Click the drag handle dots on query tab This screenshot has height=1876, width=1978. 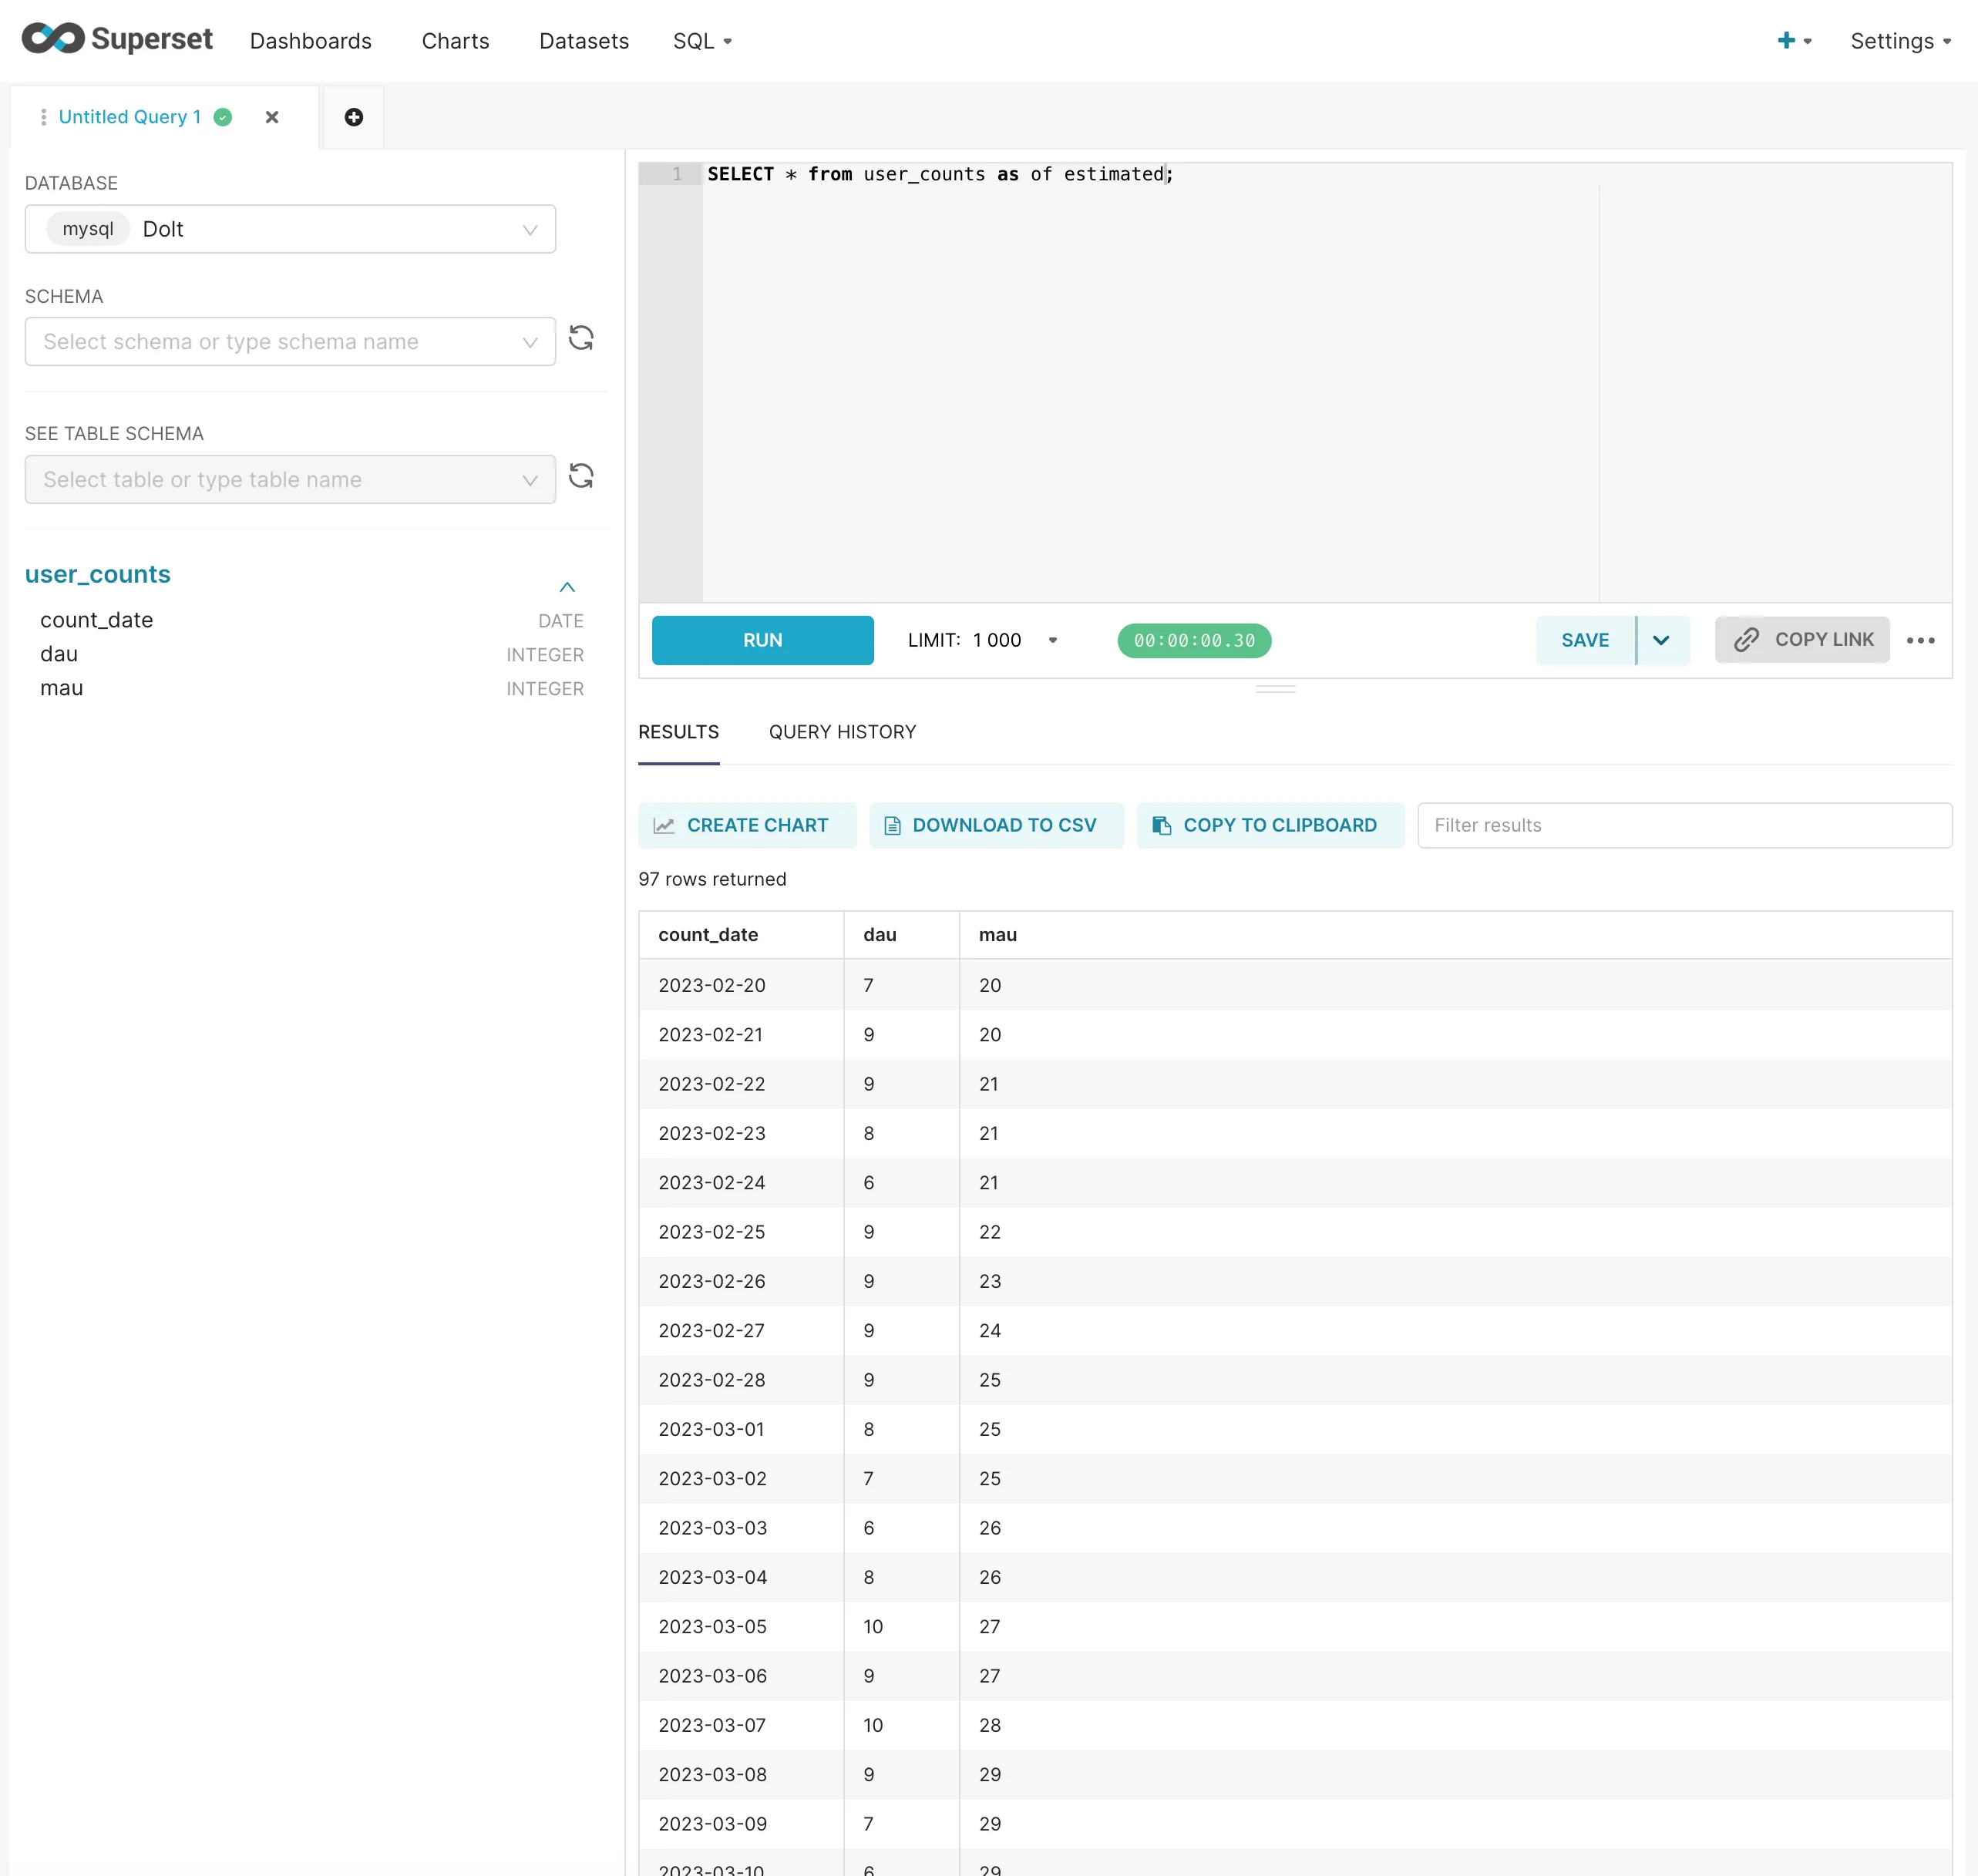pos(43,117)
